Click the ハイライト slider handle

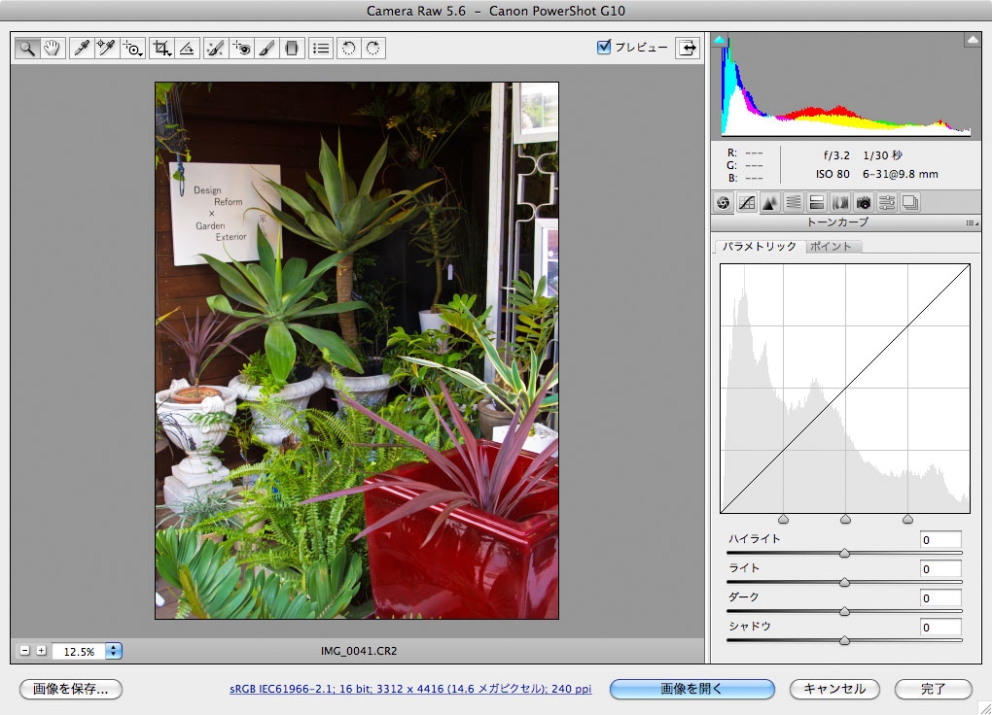point(844,553)
